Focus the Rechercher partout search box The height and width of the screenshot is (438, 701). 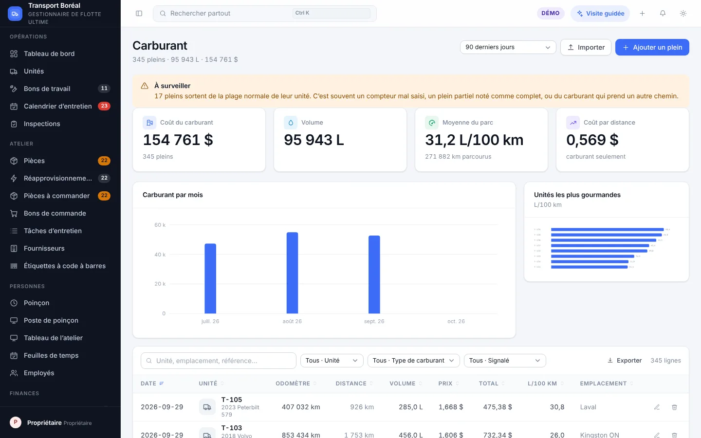(265, 14)
